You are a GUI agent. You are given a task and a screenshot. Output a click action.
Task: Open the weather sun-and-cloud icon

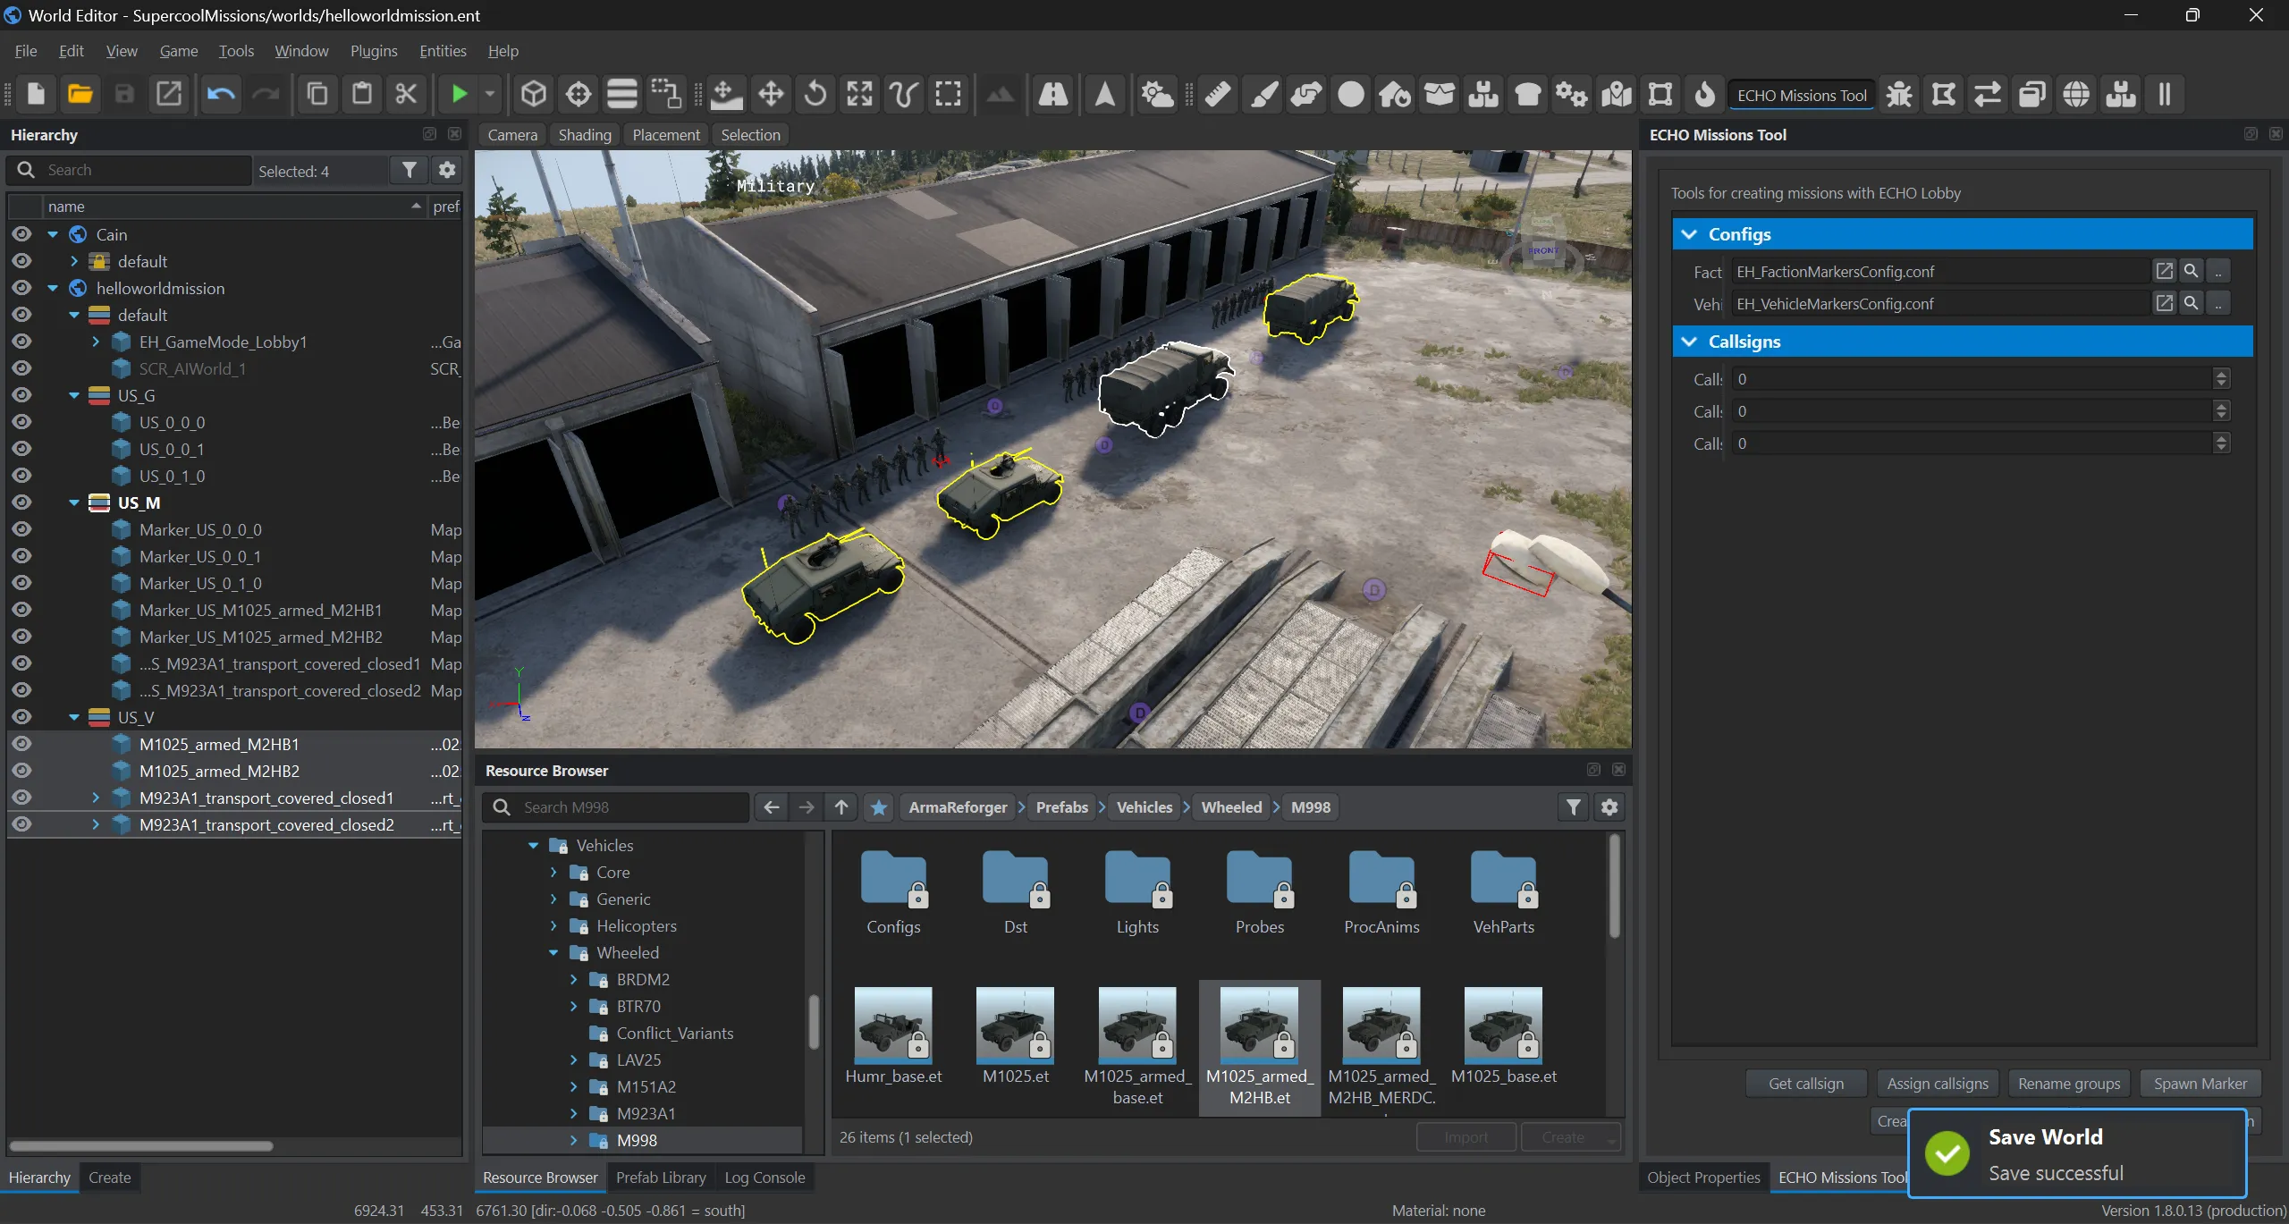(x=1158, y=94)
